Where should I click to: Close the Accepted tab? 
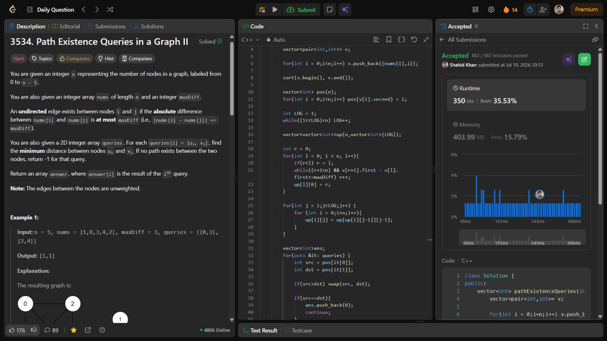(x=476, y=26)
